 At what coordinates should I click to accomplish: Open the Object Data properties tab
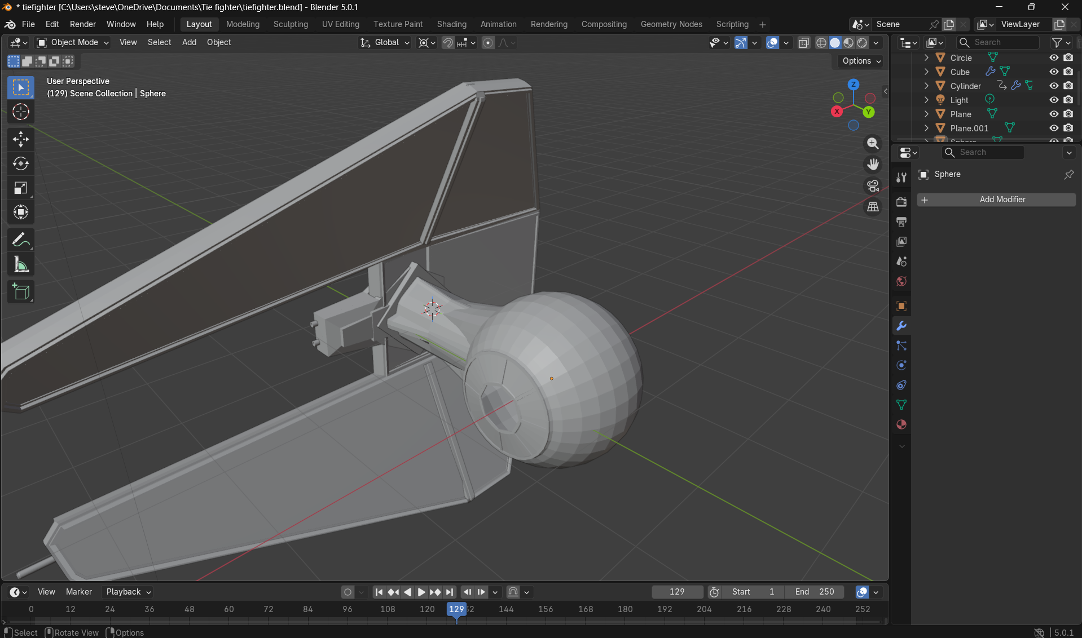901,405
